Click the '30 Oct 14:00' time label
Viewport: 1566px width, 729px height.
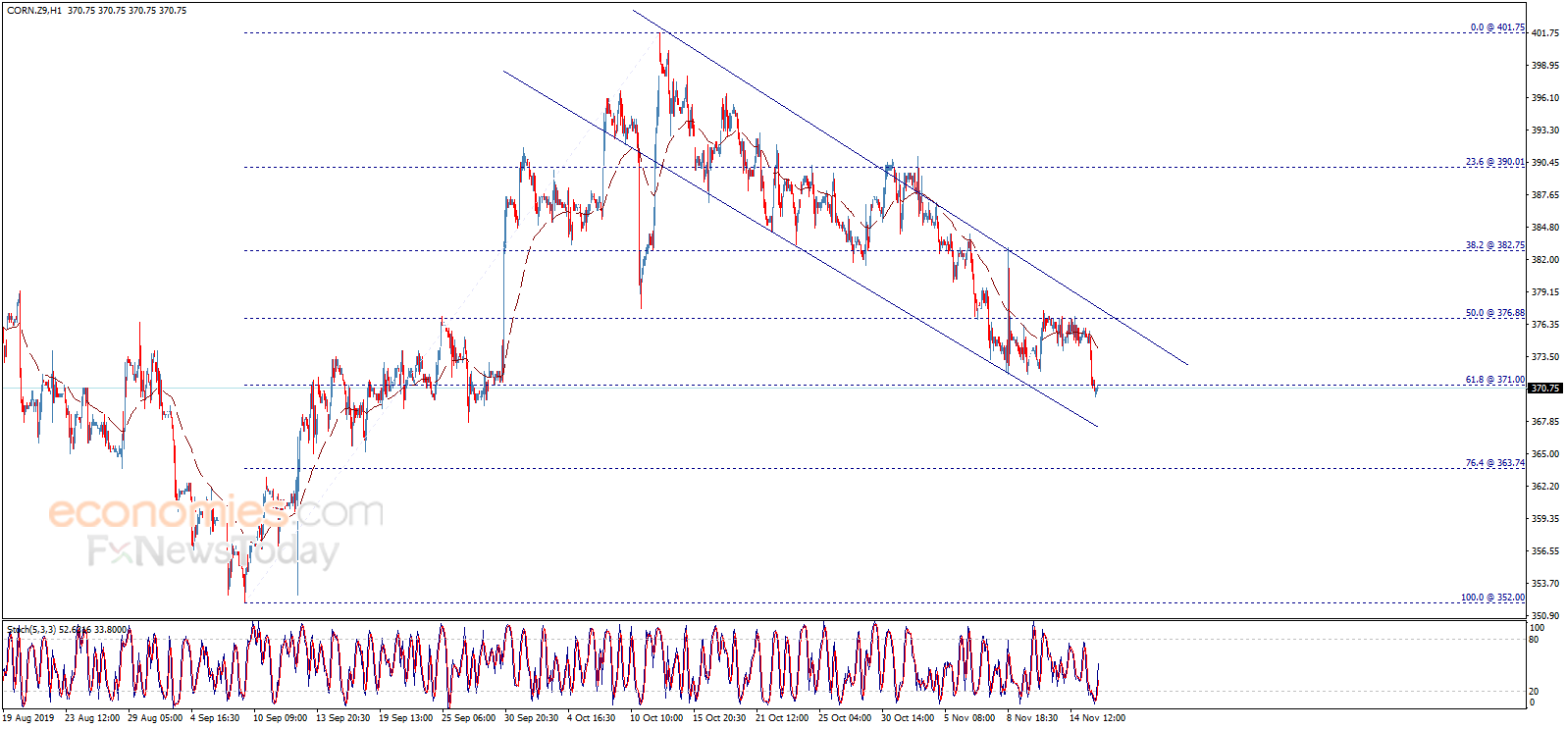point(908,718)
